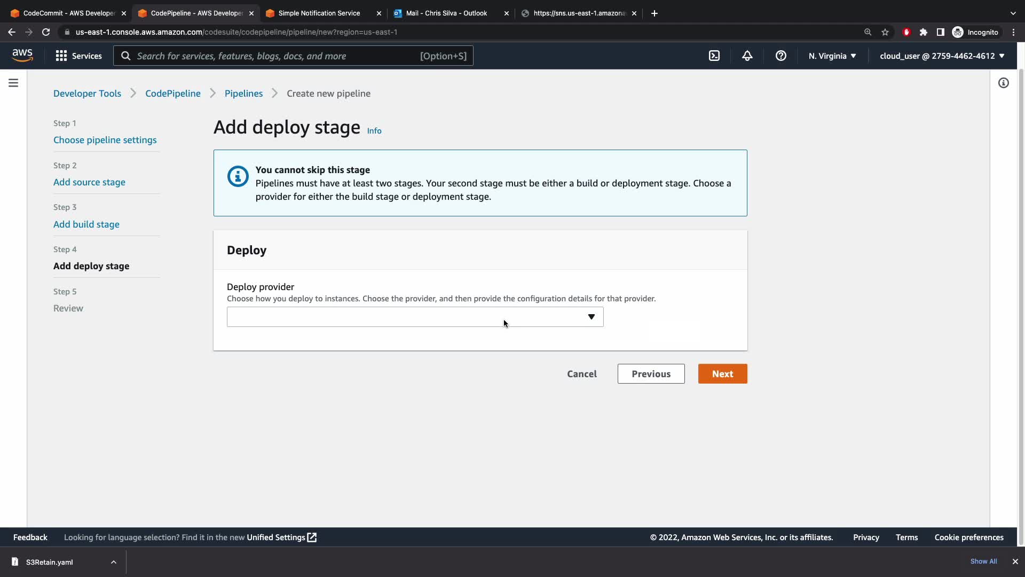
Task: Click the AWS logo home icon
Action: coord(22,56)
